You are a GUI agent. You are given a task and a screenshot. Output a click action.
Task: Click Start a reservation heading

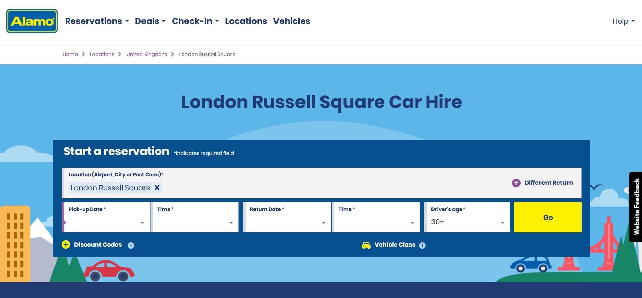[x=116, y=151]
